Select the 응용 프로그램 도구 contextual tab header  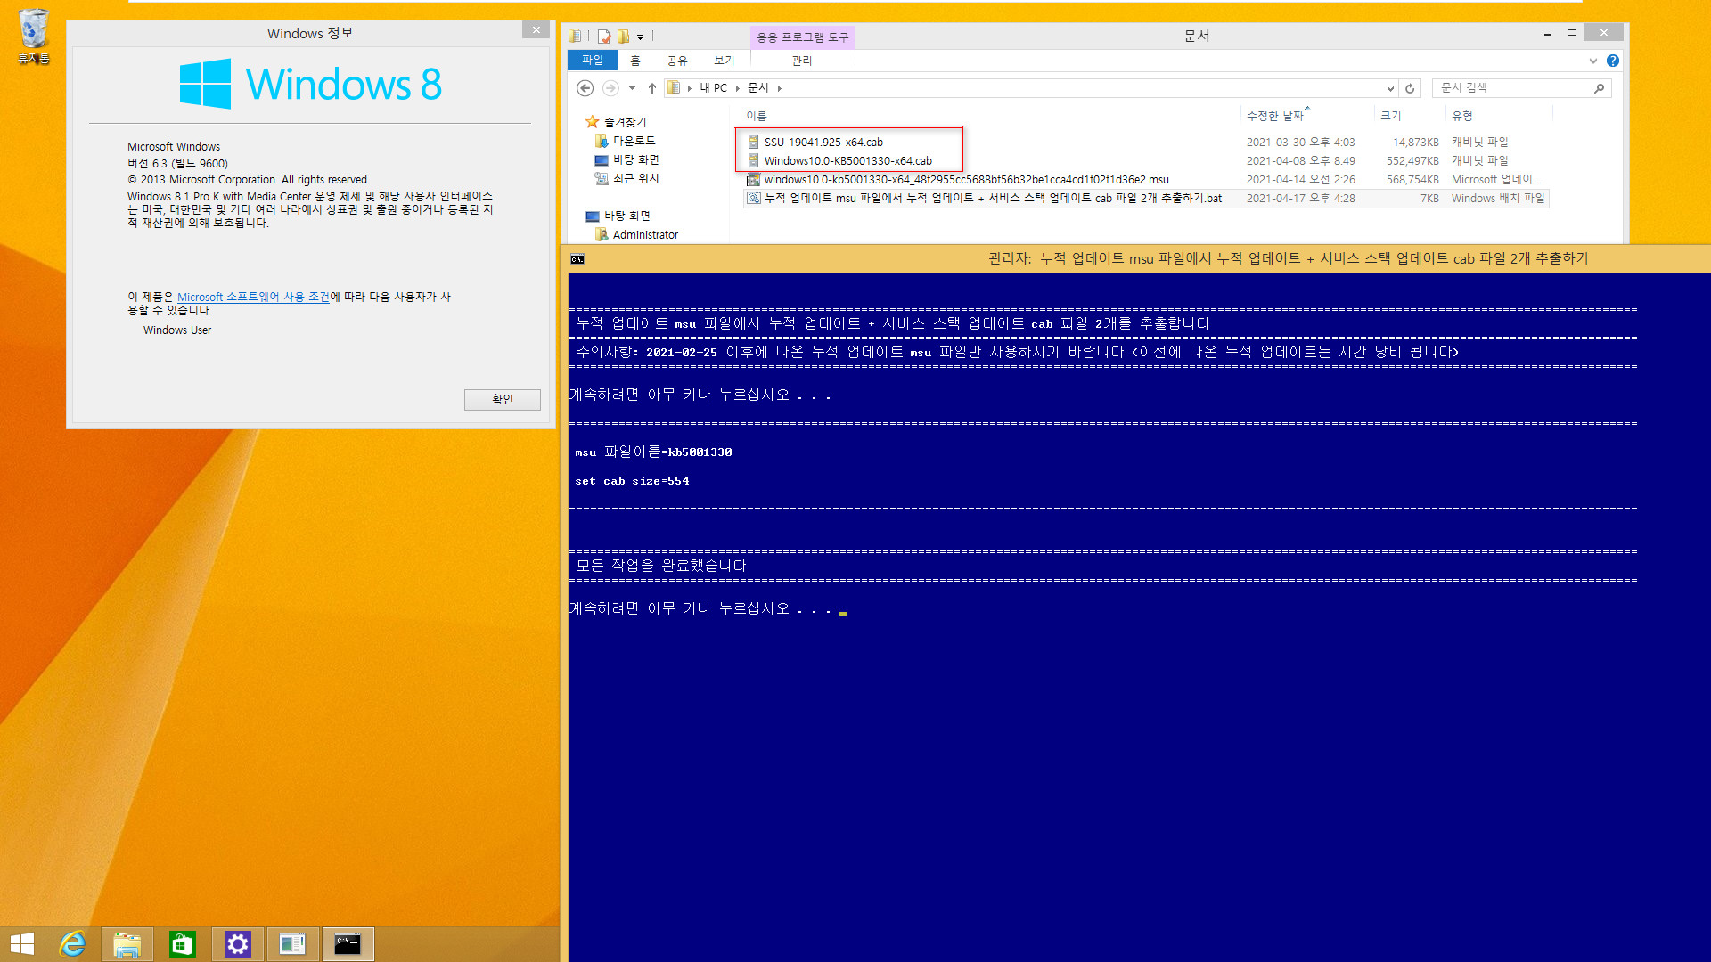802,37
